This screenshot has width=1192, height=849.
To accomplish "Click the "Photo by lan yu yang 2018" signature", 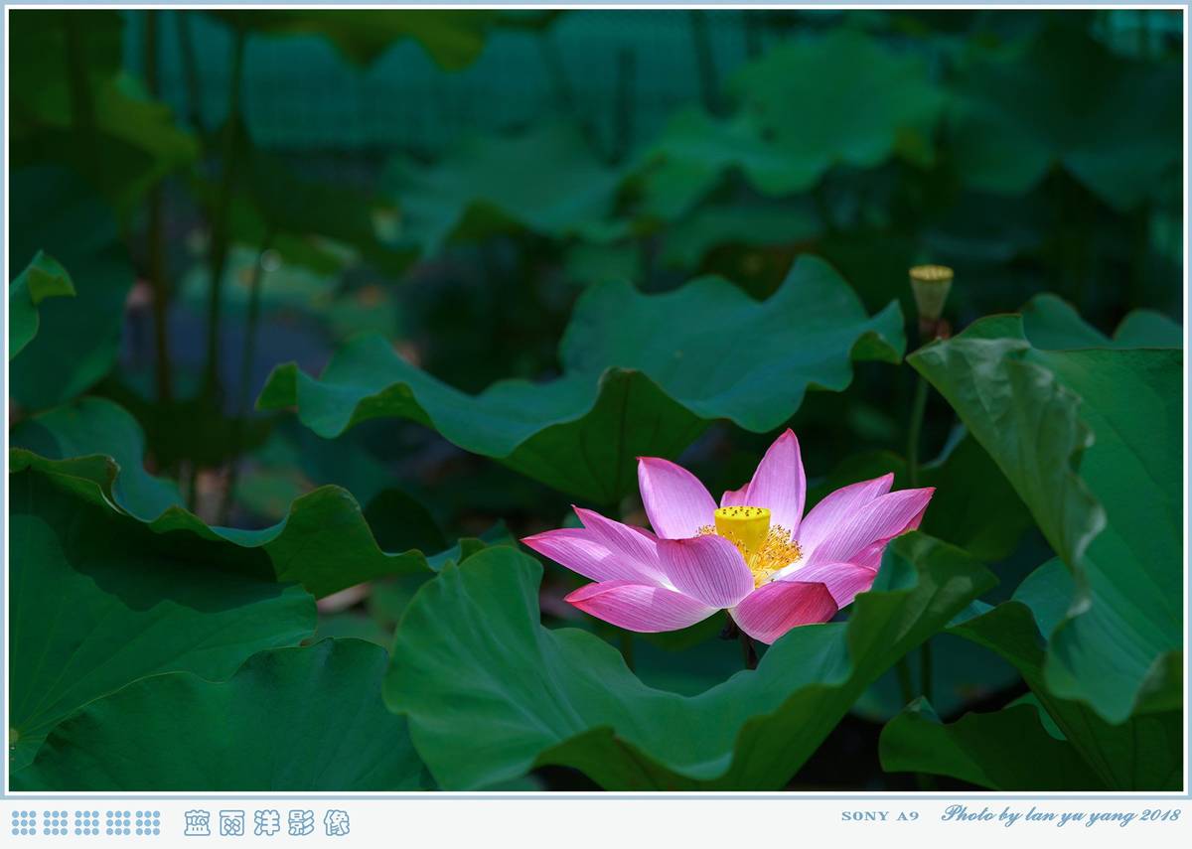I will pos(1061,815).
